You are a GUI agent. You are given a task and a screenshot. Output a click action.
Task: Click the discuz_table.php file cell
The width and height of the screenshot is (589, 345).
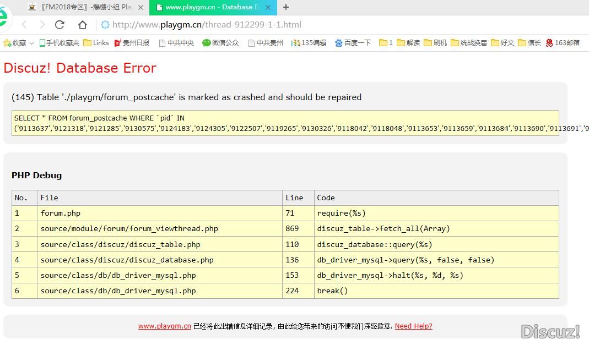[x=160, y=244]
